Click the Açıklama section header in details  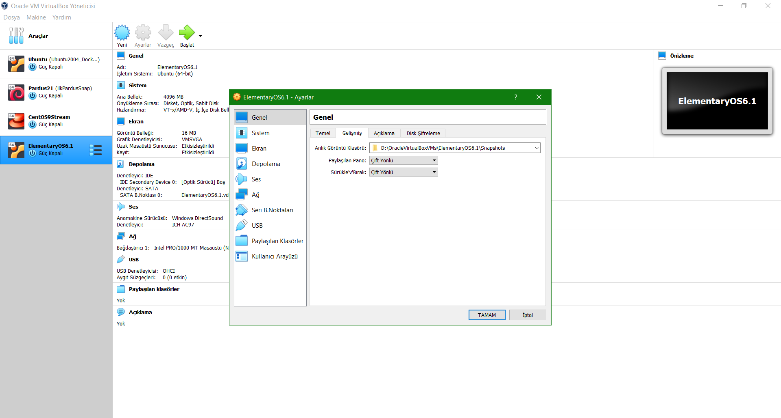tap(140, 312)
